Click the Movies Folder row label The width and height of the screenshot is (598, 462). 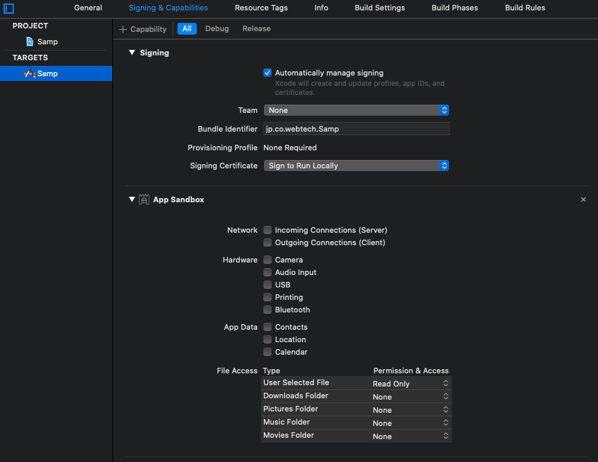pyautogui.click(x=288, y=435)
